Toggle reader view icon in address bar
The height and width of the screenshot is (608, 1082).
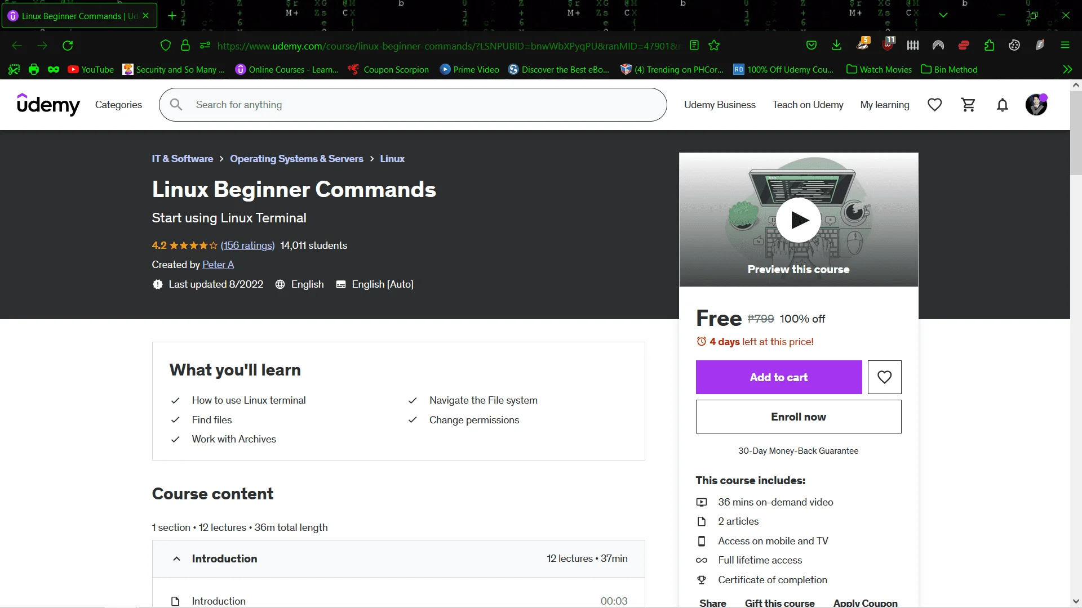[x=694, y=46]
